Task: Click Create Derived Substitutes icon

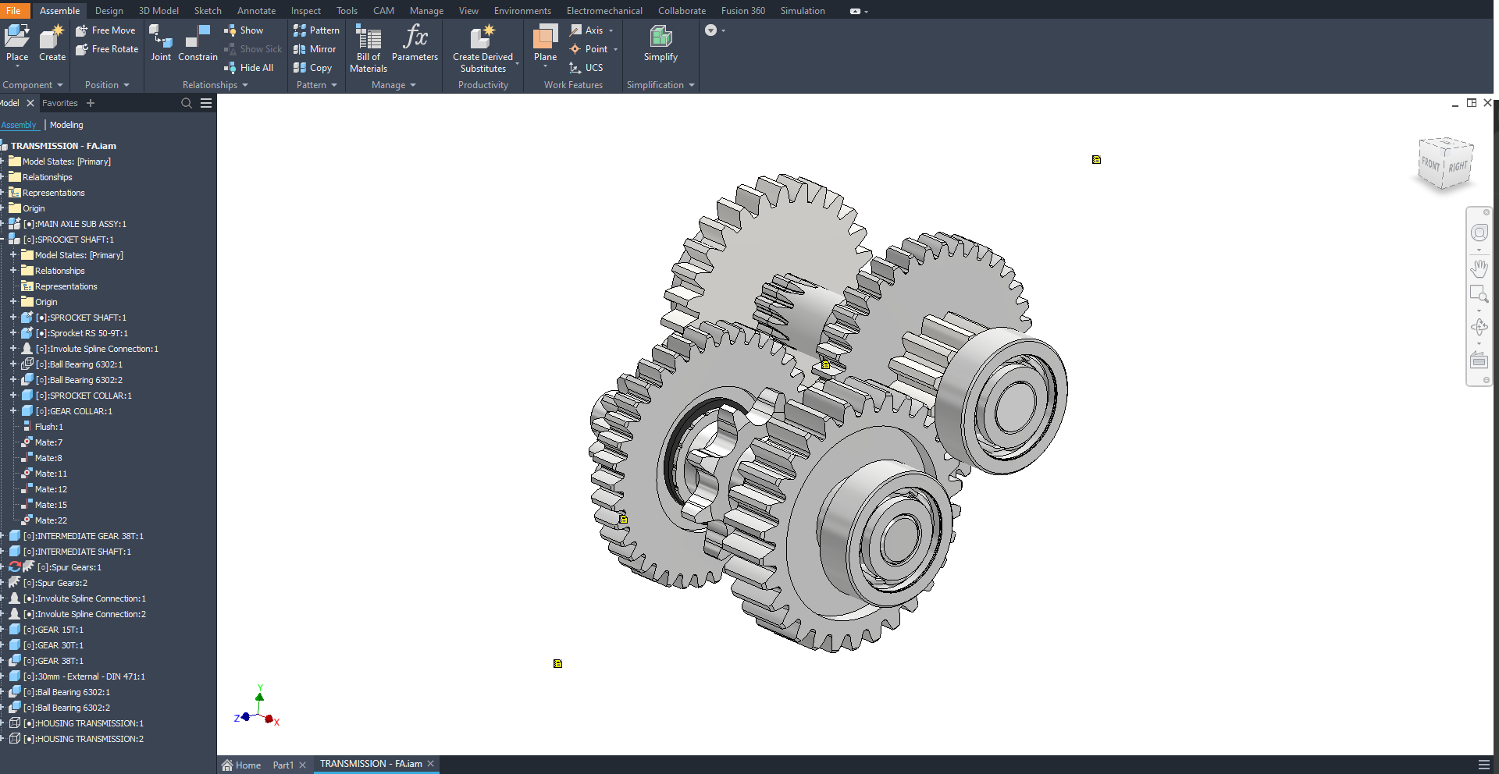Action: (482, 37)
